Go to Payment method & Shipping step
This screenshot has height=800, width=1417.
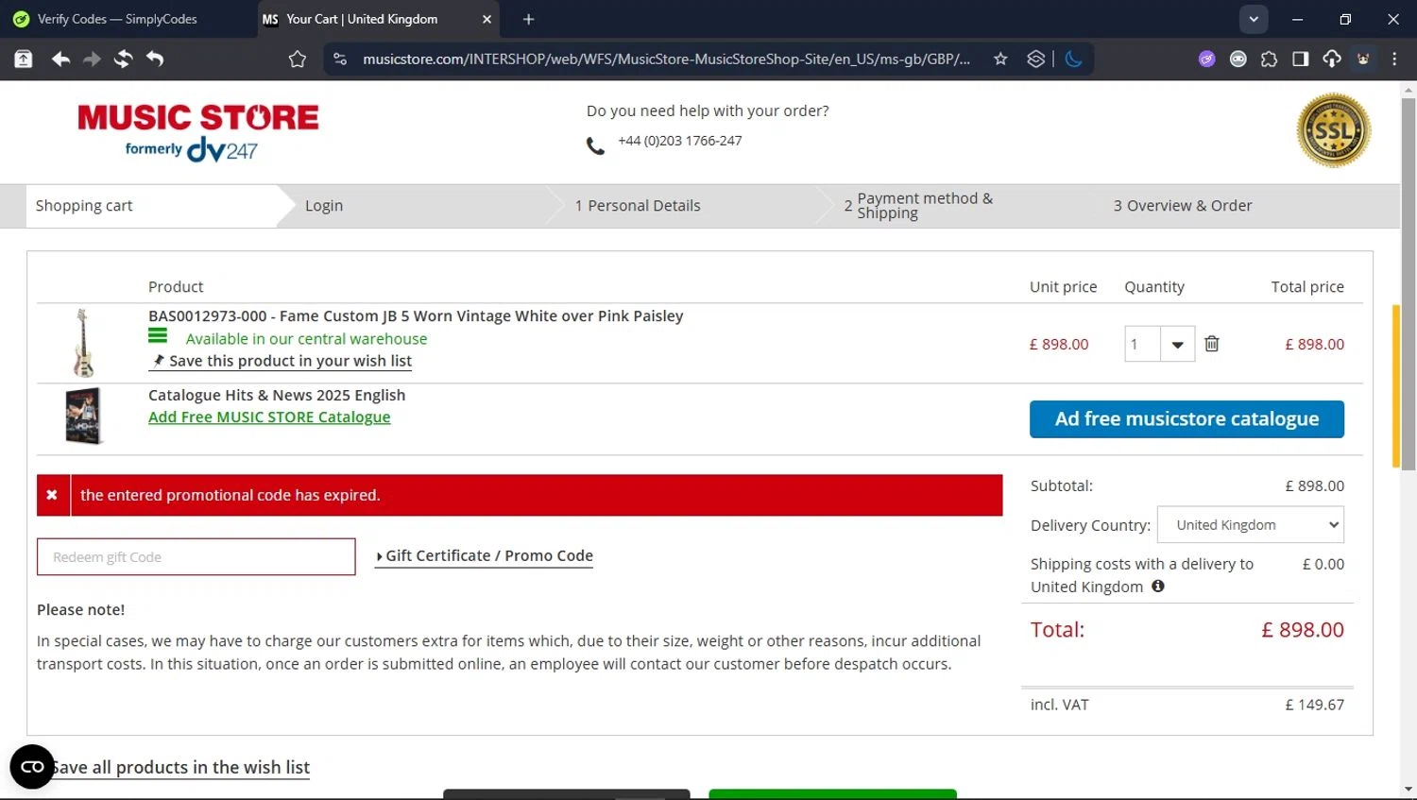coord(918,206)
